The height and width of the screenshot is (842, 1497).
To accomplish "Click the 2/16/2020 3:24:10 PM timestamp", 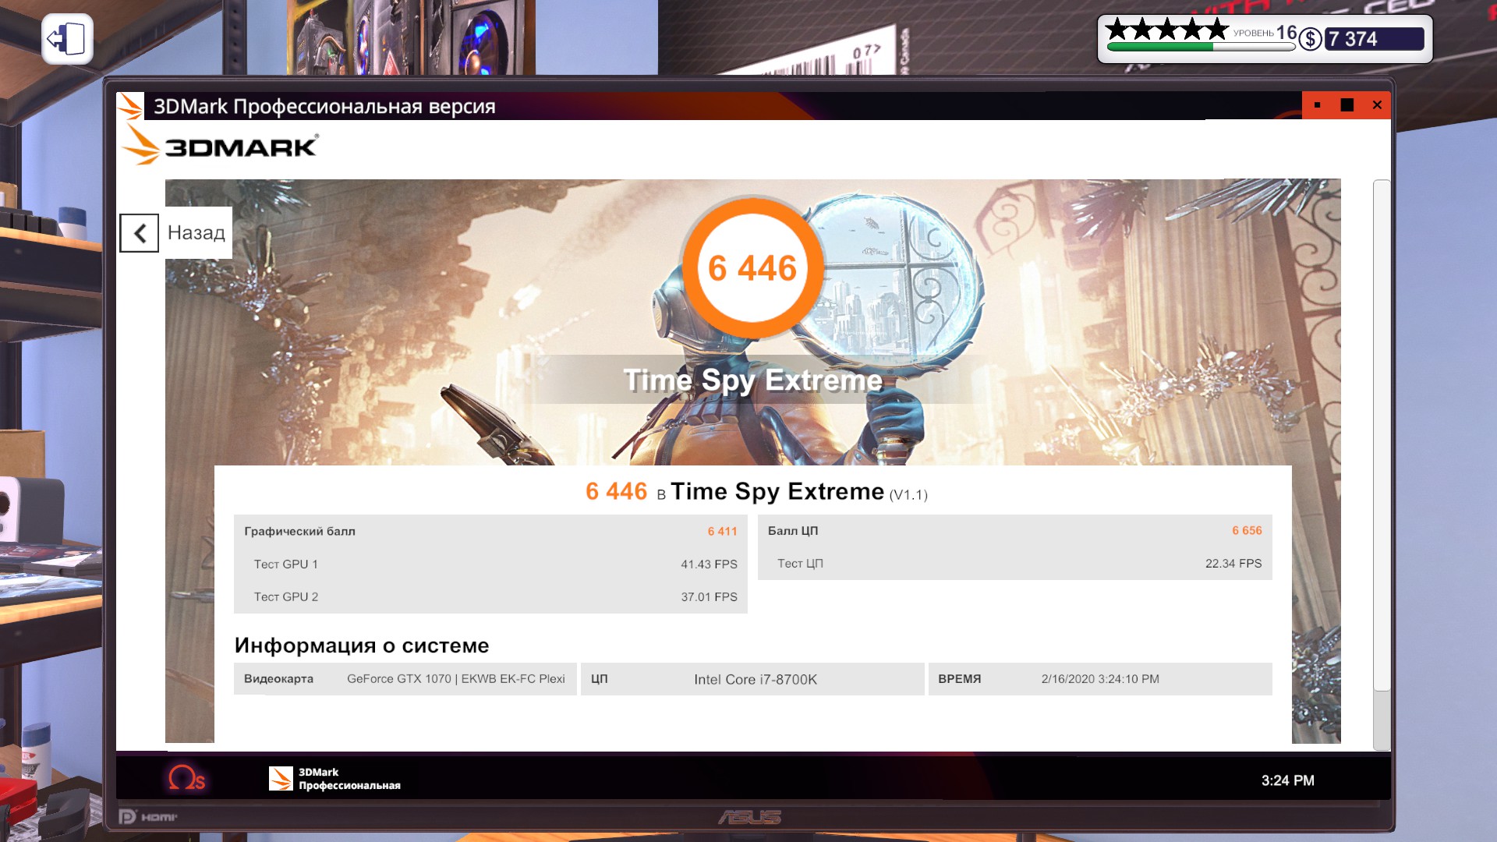I will tap(1100, 679).
